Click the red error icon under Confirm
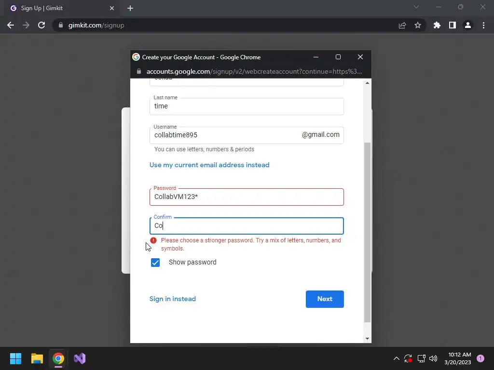Image resolution: width=494 pixels, height=370 pixels. pos(153,240)
